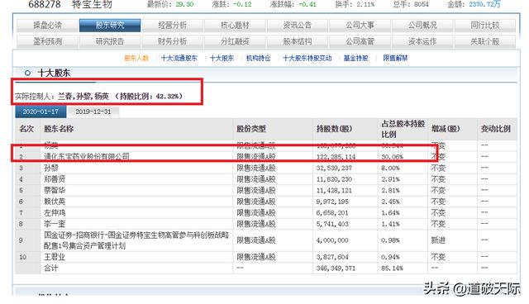Click the 85.14% total ratio

pyautogui.click(x=392, y=268)
